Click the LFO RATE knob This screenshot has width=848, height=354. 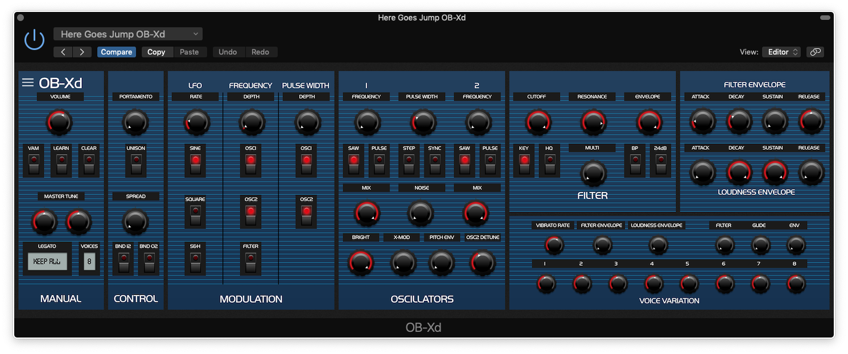click(x=196, y=122)
